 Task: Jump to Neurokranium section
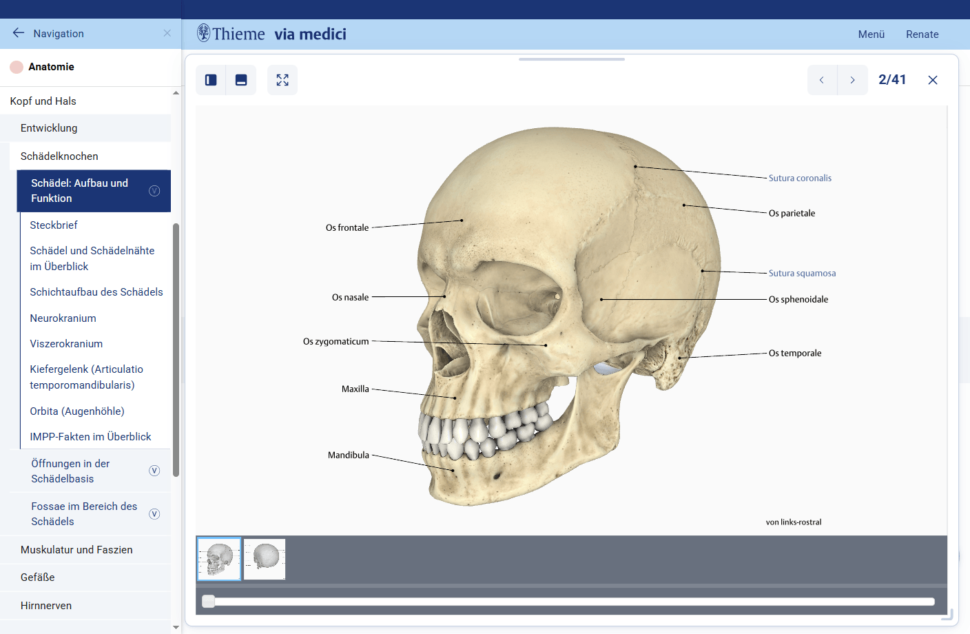click(63, 318)
